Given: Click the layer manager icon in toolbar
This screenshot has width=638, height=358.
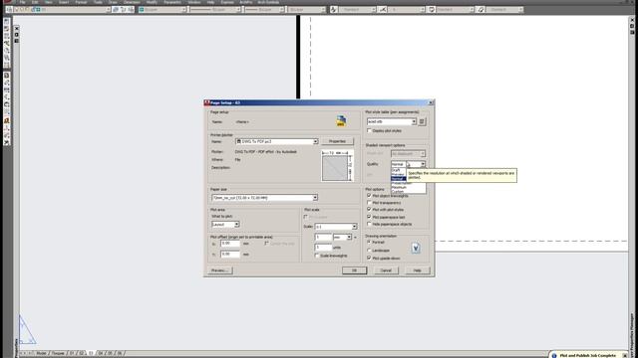Looking at the screenshot, I should tap(9, 9).
